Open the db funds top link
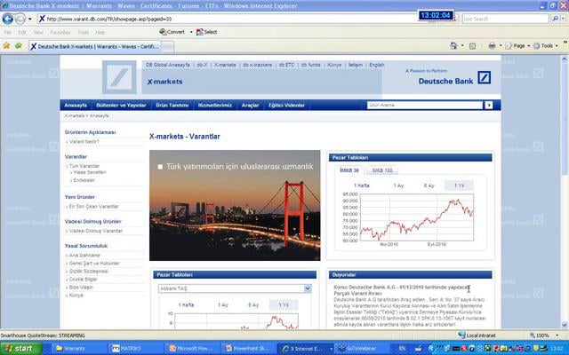Screen dimensions: 569x355 tap(310, 65)
